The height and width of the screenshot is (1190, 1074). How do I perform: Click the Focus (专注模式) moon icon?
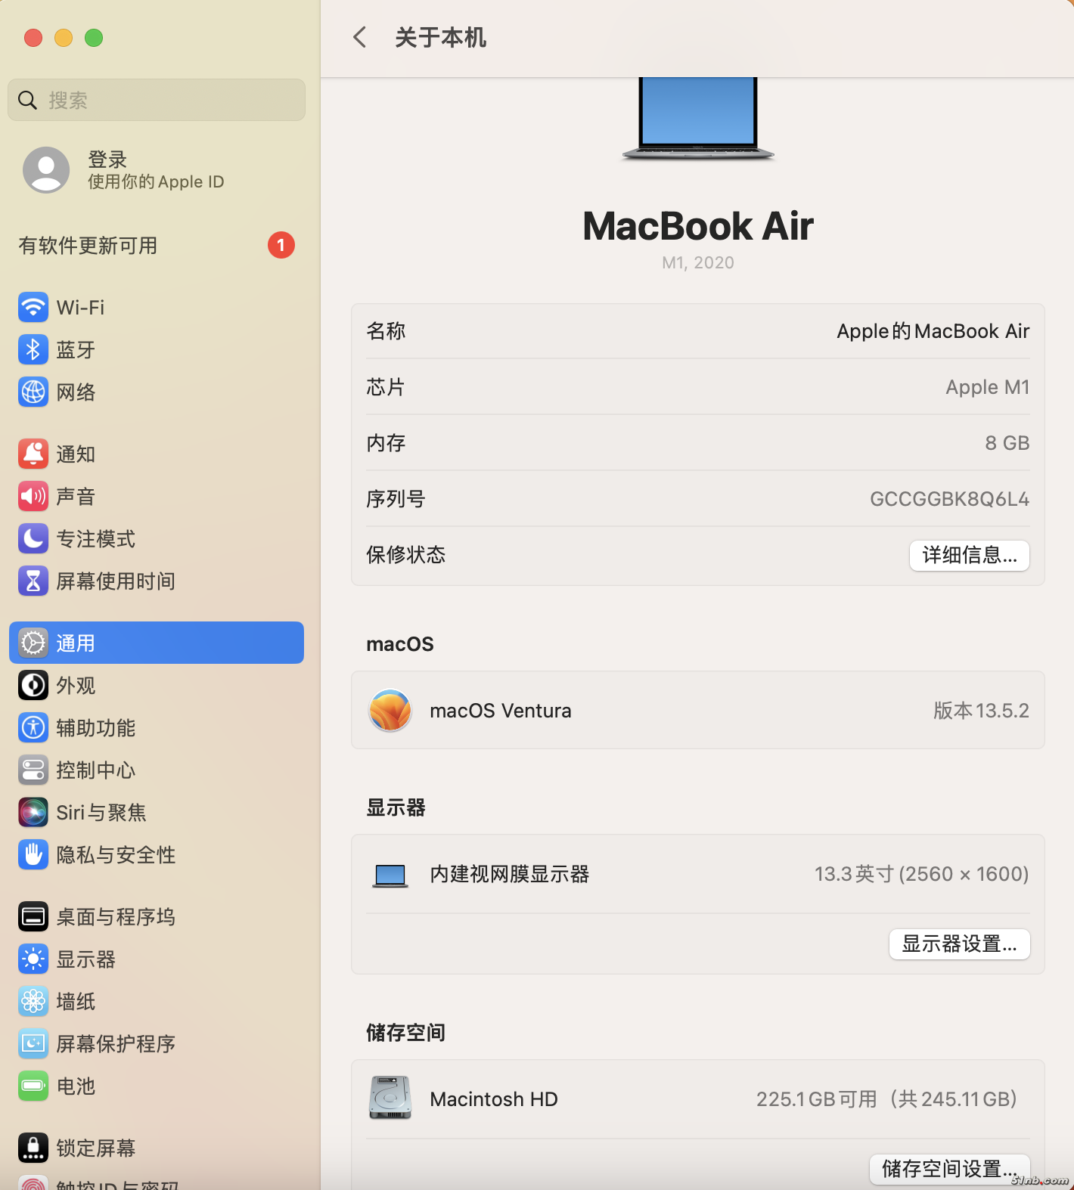click(33, 538)
